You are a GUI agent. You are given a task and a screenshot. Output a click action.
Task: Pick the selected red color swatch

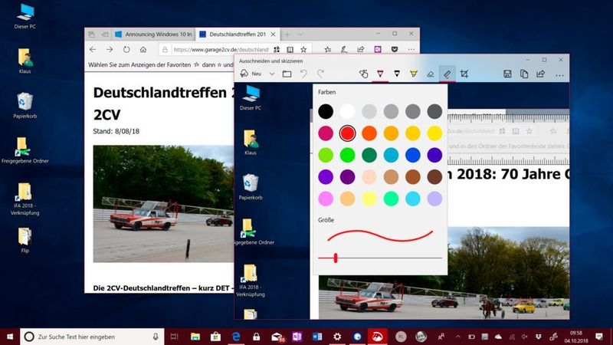coord(347,133)
